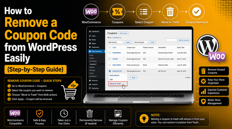Open Settings submenu item under WooCommerce
This screenshot has width=232, height=129.
pyautogui.click(x=92, y=70)
